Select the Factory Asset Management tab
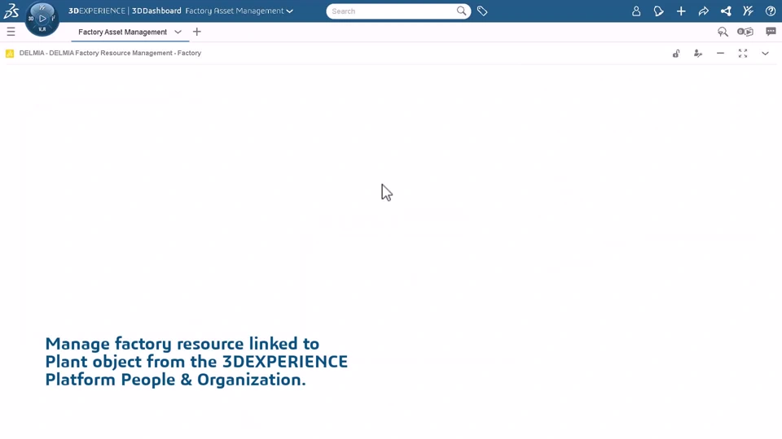The image size is (782, 439). pyautogui.click(x=123, y=32)
